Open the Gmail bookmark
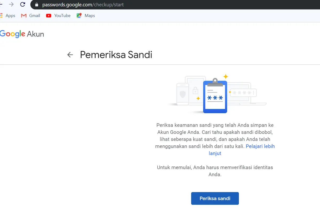Image resolution: width=320 pixels, height=213 pixels. click(x=30, y=15)
